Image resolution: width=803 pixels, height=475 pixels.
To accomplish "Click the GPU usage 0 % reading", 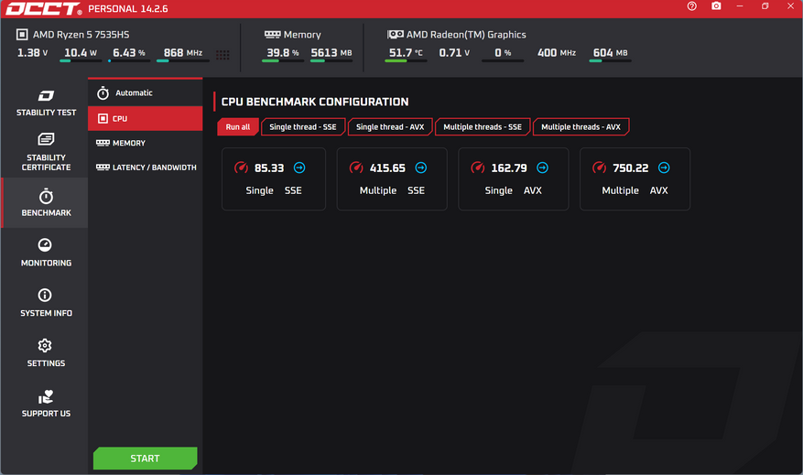I will [x=503, y=53].
